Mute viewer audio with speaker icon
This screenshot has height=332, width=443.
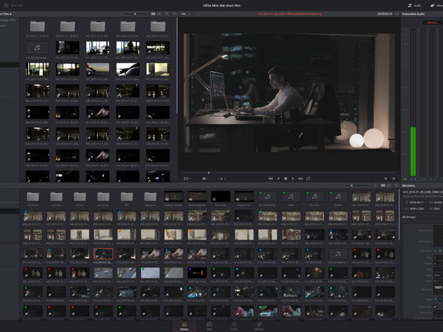(204, 179)
